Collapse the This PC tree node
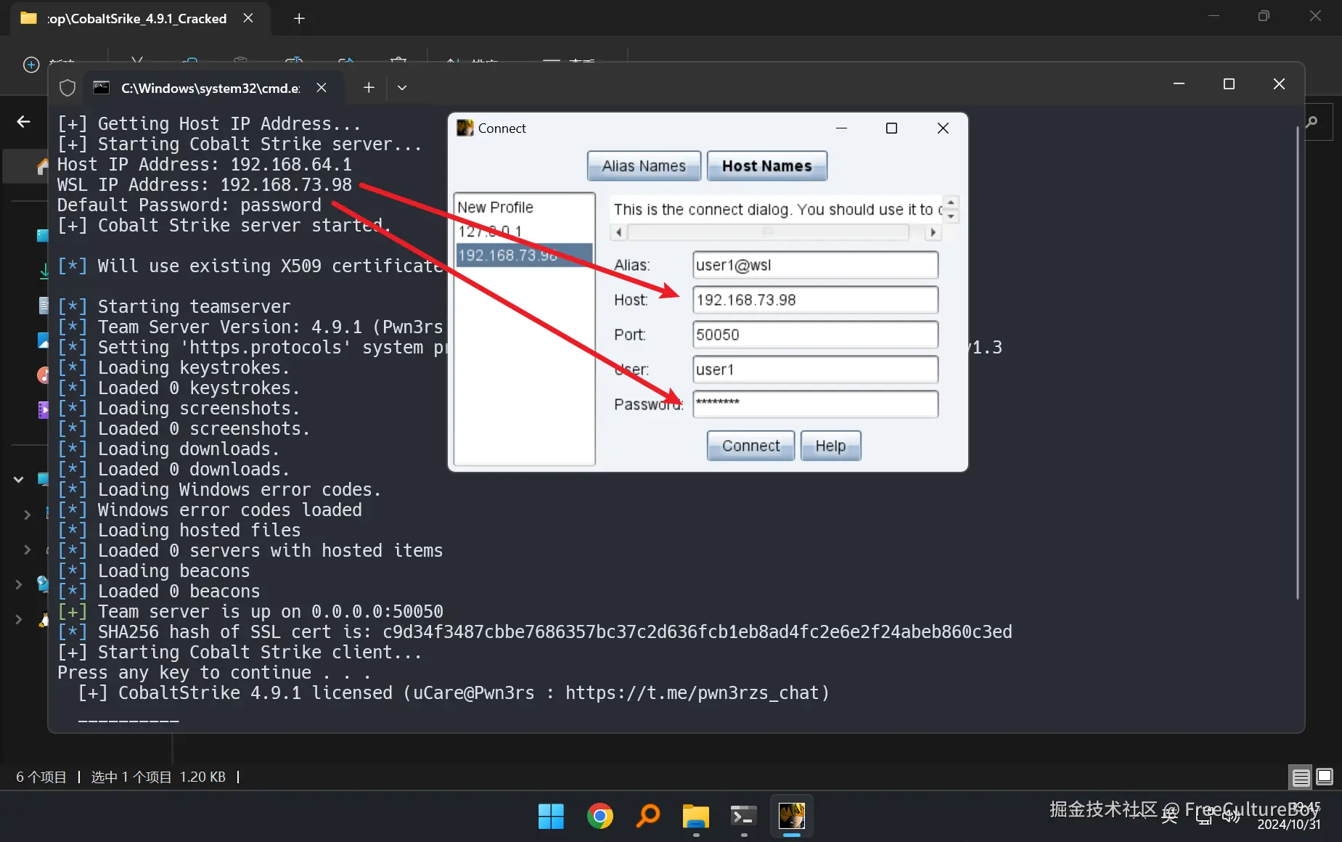 pyautogui.click(x=19, y=479)
